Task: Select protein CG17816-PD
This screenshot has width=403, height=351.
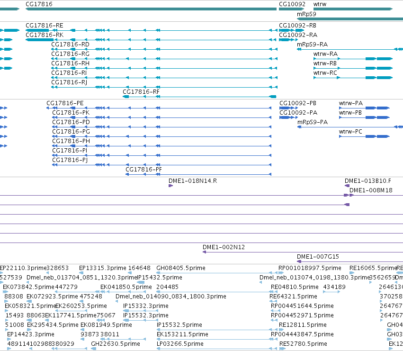Action: tap(71, 122)
